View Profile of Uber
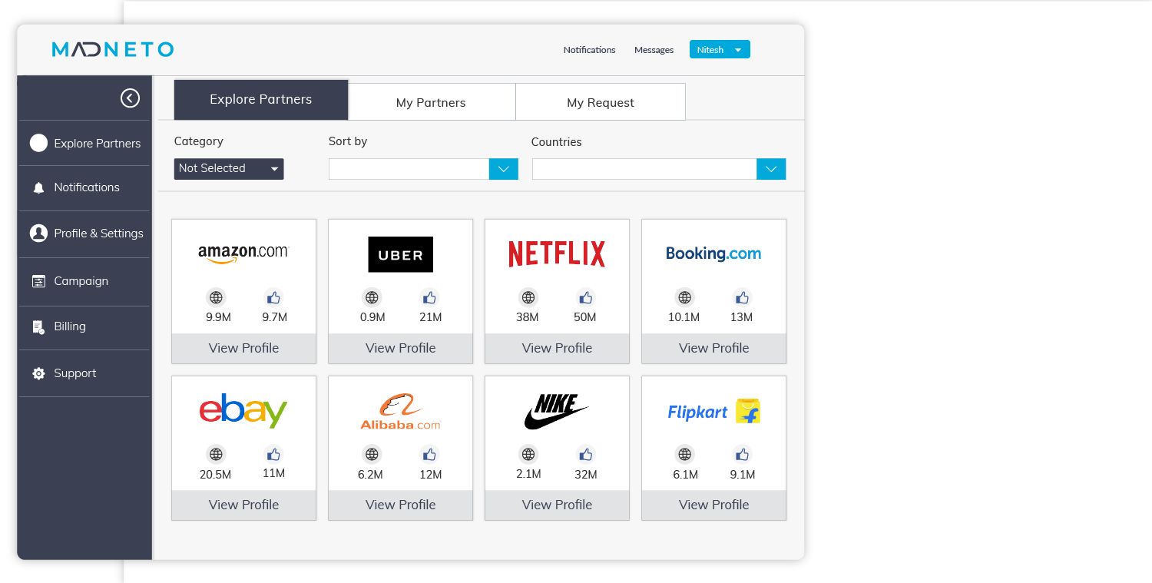Viewport: 1152px width, 583px height. pos(400,348)
